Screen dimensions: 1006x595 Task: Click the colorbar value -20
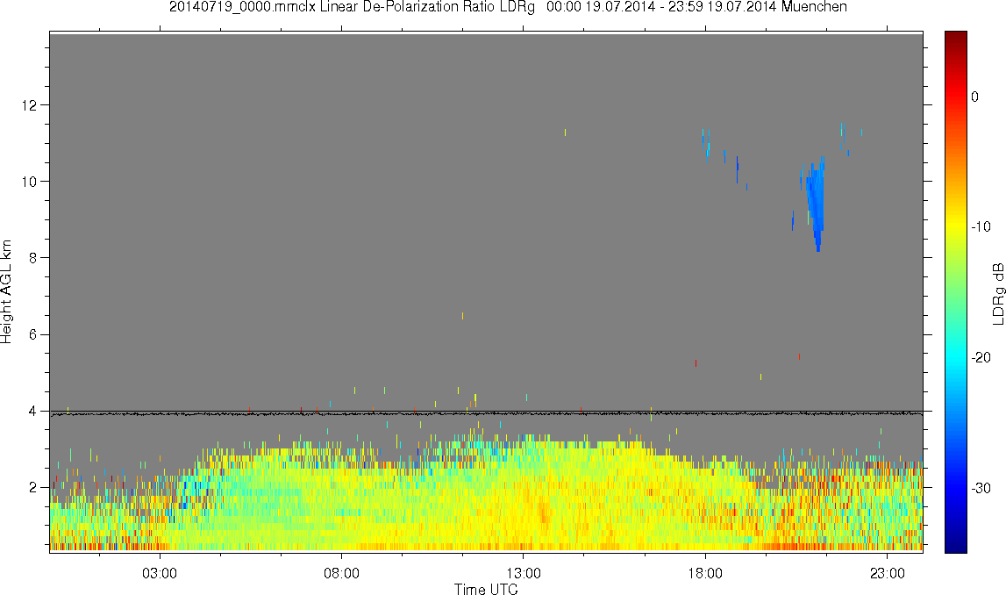pyautogui.click(x=981, y=357)
